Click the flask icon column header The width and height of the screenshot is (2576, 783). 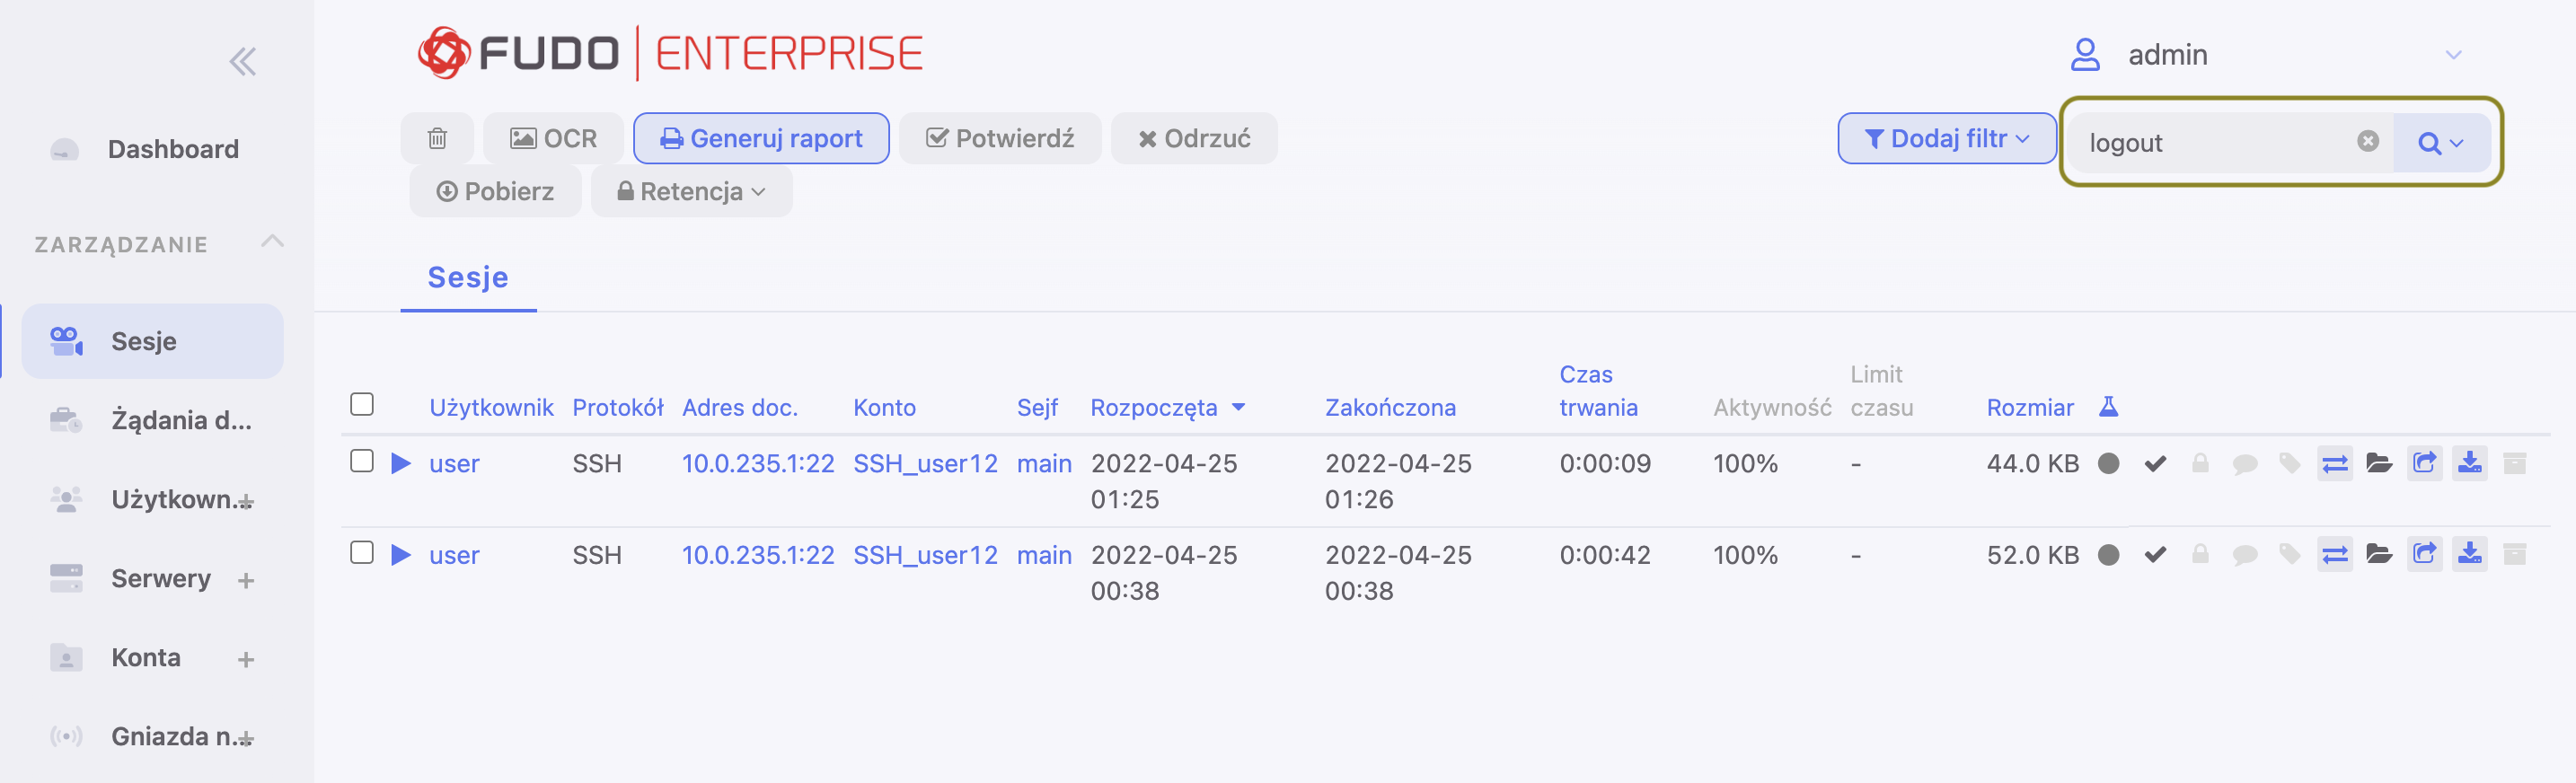[x=2108, y=406]
